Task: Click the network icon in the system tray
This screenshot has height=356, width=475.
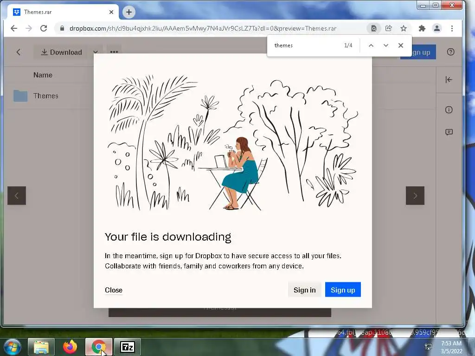Action: (428, 347)
